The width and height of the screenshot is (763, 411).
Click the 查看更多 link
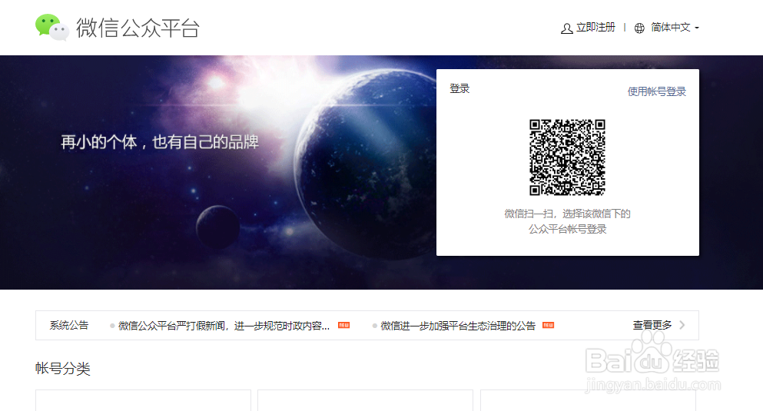point(652,325)
